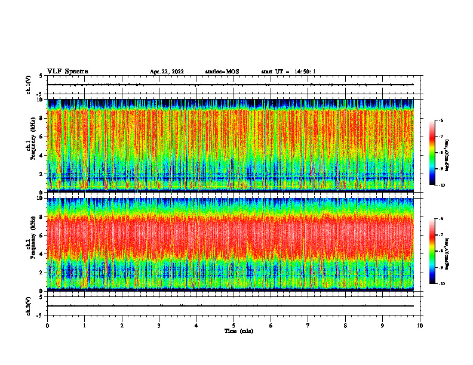Screen dimensions: 473x365
Task: Click the "8" kHz tick of ch.1 spectrogram
Action: coord(41,118)
